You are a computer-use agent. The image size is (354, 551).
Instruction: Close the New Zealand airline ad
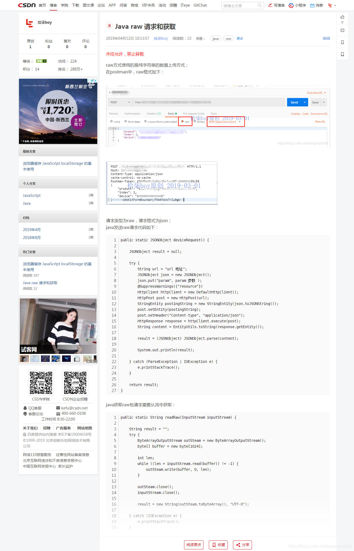pos(95,81)
